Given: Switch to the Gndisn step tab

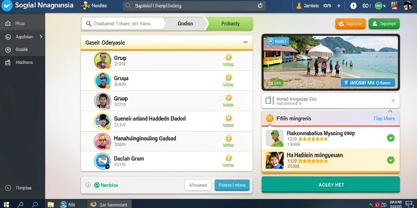Looking at the screenshot, I should [185, 24].
